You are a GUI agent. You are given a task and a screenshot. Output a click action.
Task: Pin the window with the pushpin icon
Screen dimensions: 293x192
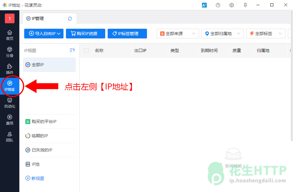245,5
